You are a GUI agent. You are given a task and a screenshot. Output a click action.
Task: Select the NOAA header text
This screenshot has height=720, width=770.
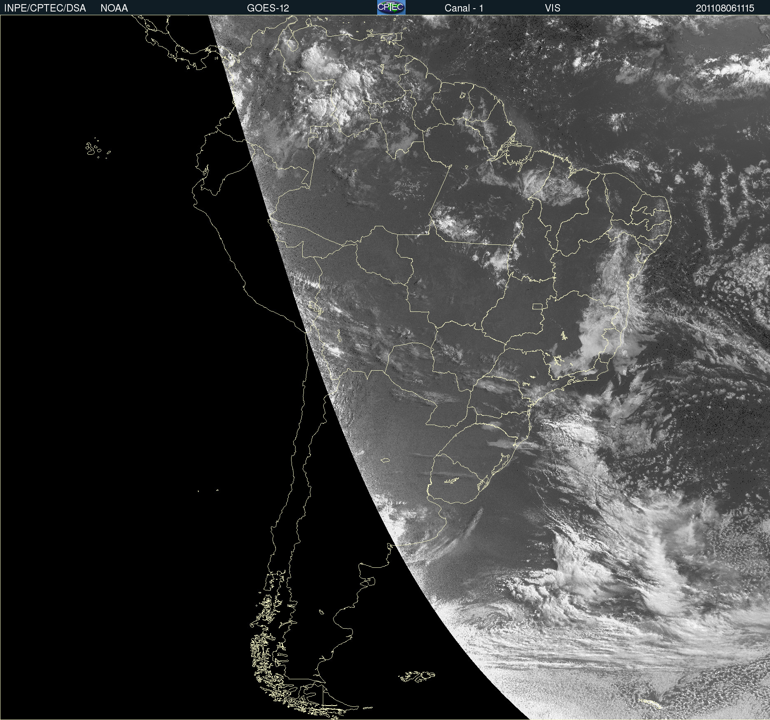[x=114, y=8]
